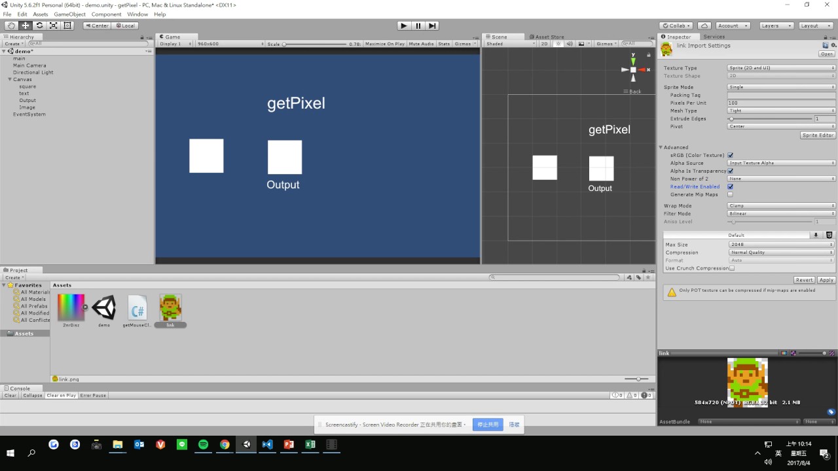
Task: Toggle Mute Audio in Game view
Action: point(421,44)
